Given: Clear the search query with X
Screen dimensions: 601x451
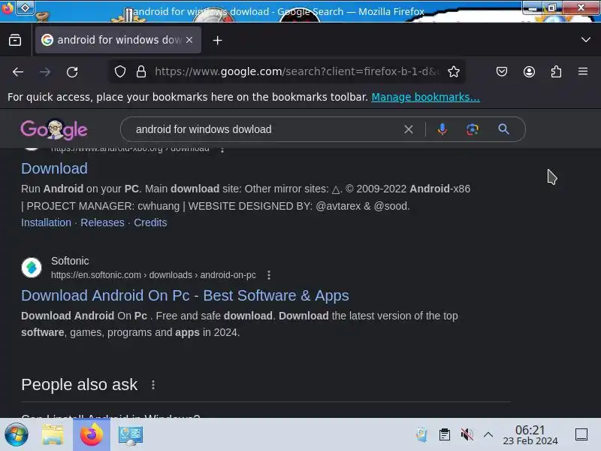Looking at the screenshot, I should pos(409,129).
